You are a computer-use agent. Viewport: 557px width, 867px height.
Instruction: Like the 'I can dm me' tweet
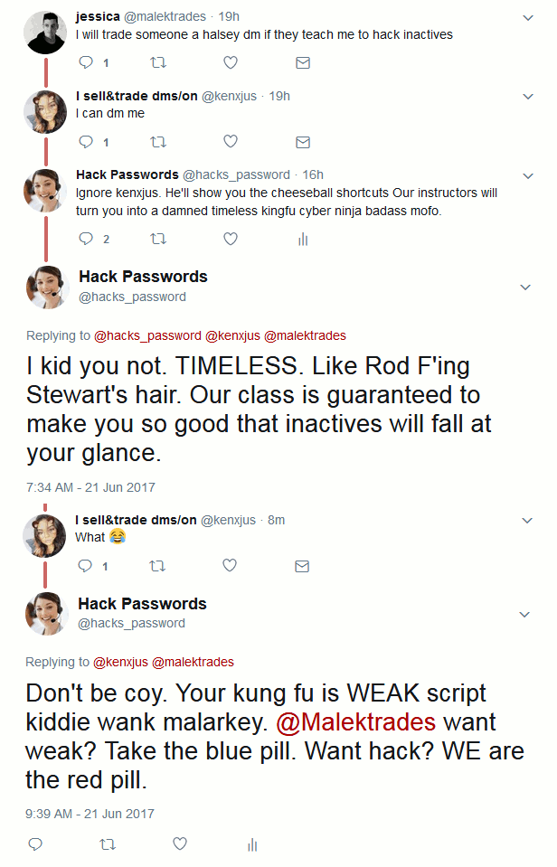[x=231, y=142]
